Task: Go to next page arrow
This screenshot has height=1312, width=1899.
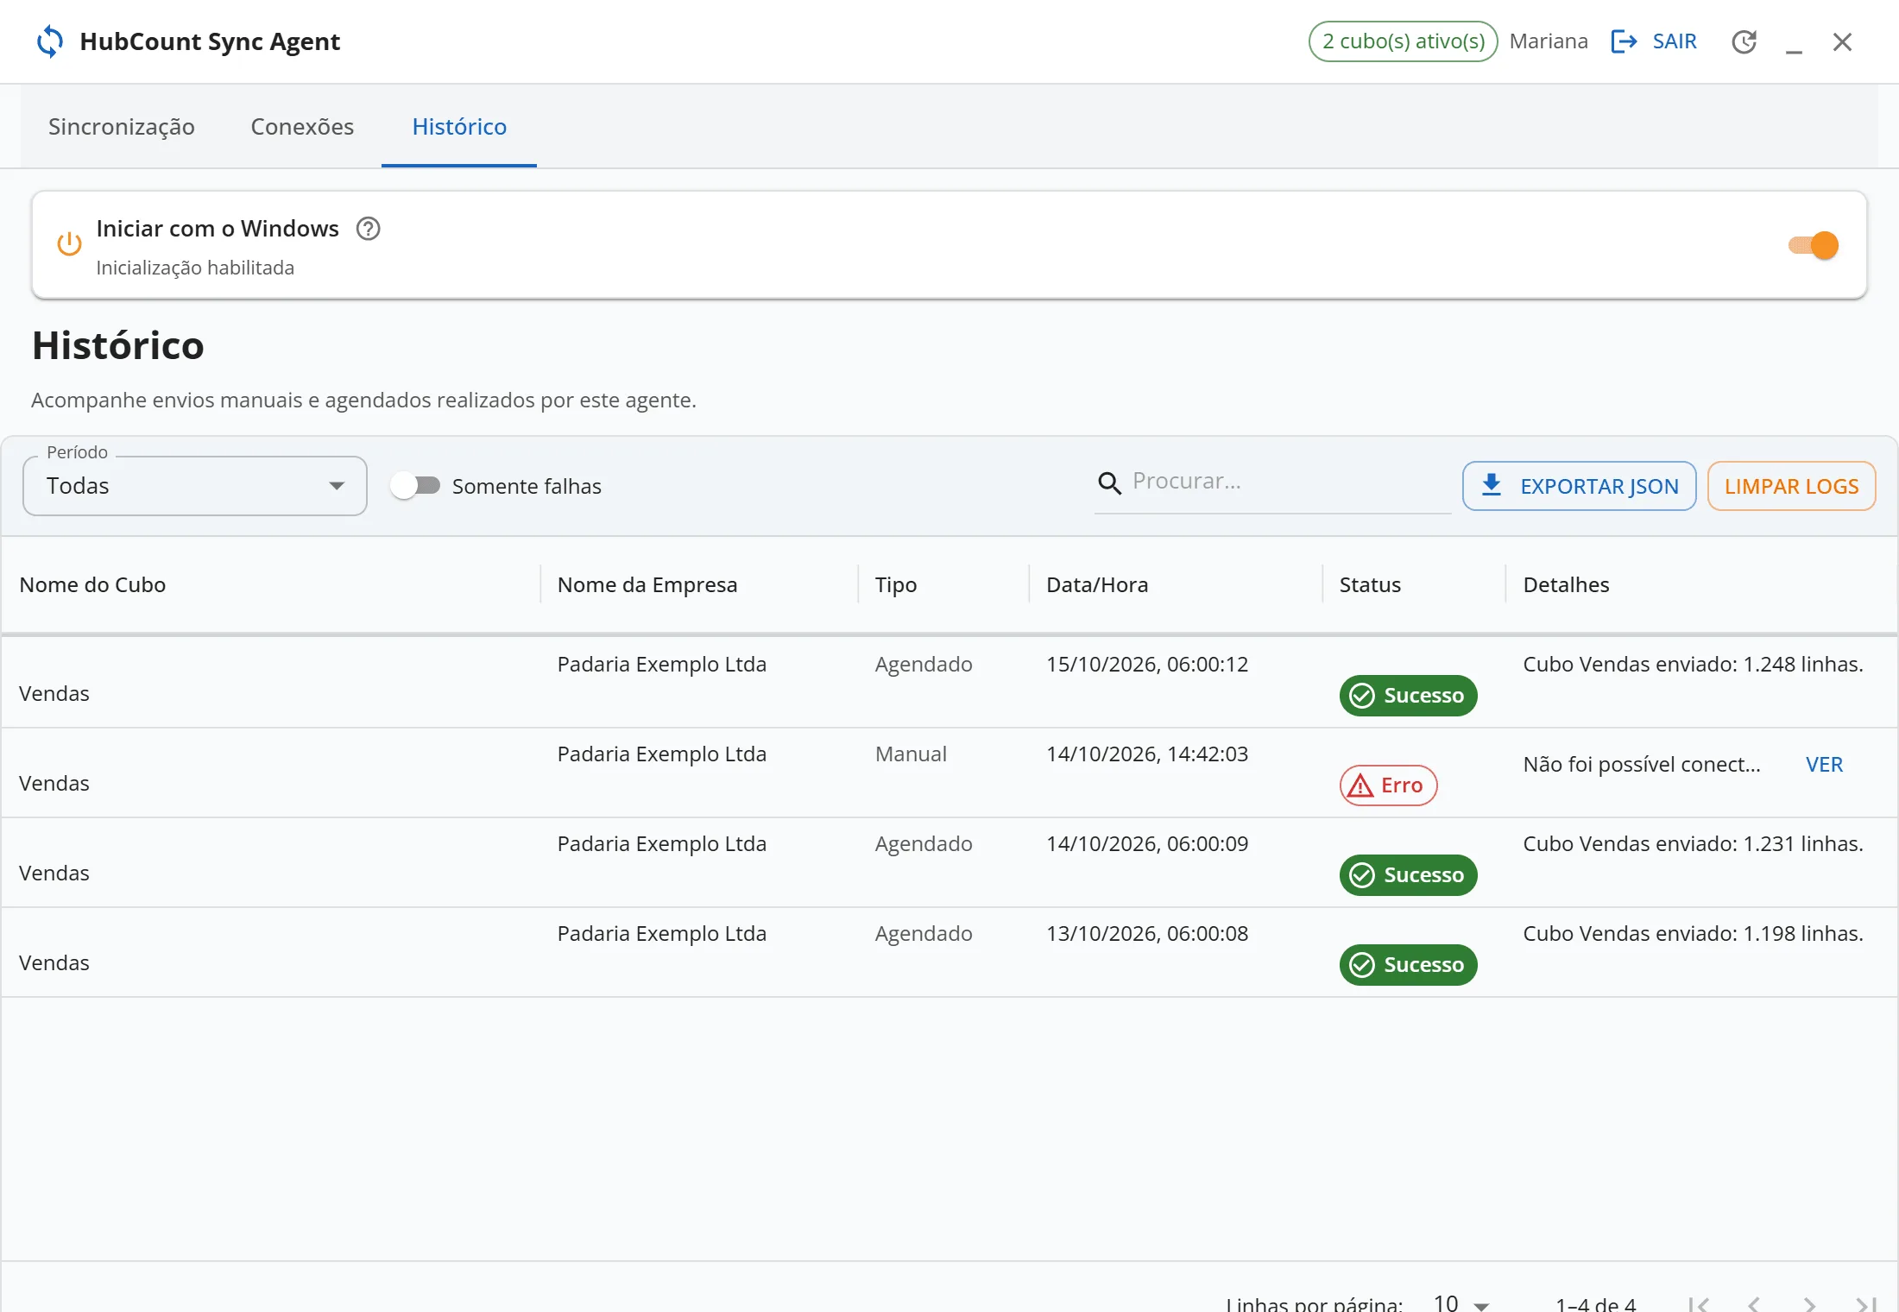Action: click(x=1810, y=1304)
